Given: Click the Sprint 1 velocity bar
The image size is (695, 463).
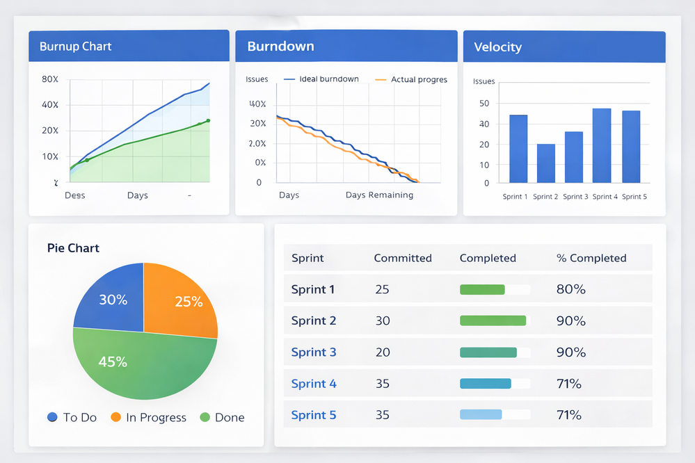Looking at the screenshot, I should (x=518, y=149).
